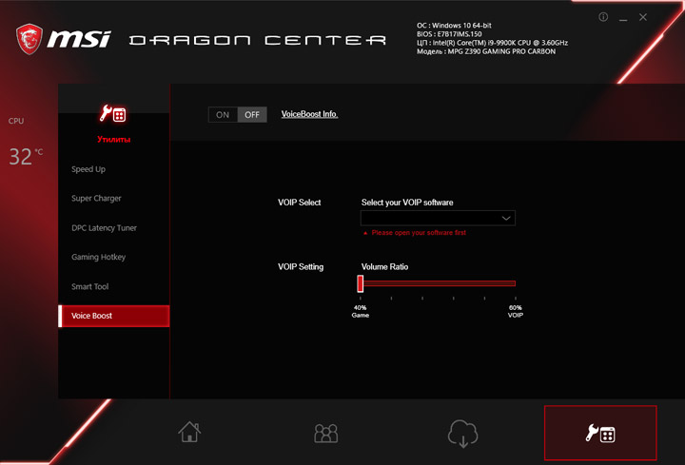
Task: Click the CPU temperature 32 °C reading
Action: pyautogui.click(x=26, y=156)
